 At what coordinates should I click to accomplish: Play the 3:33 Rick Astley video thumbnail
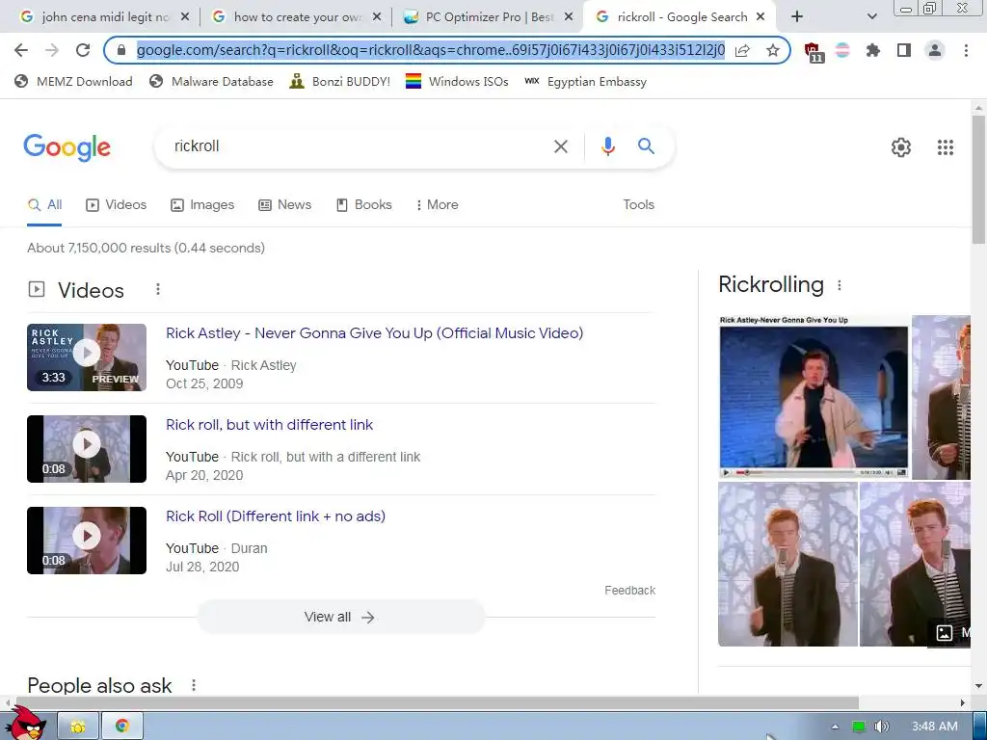pyautogui.click(x=87, y=357)
